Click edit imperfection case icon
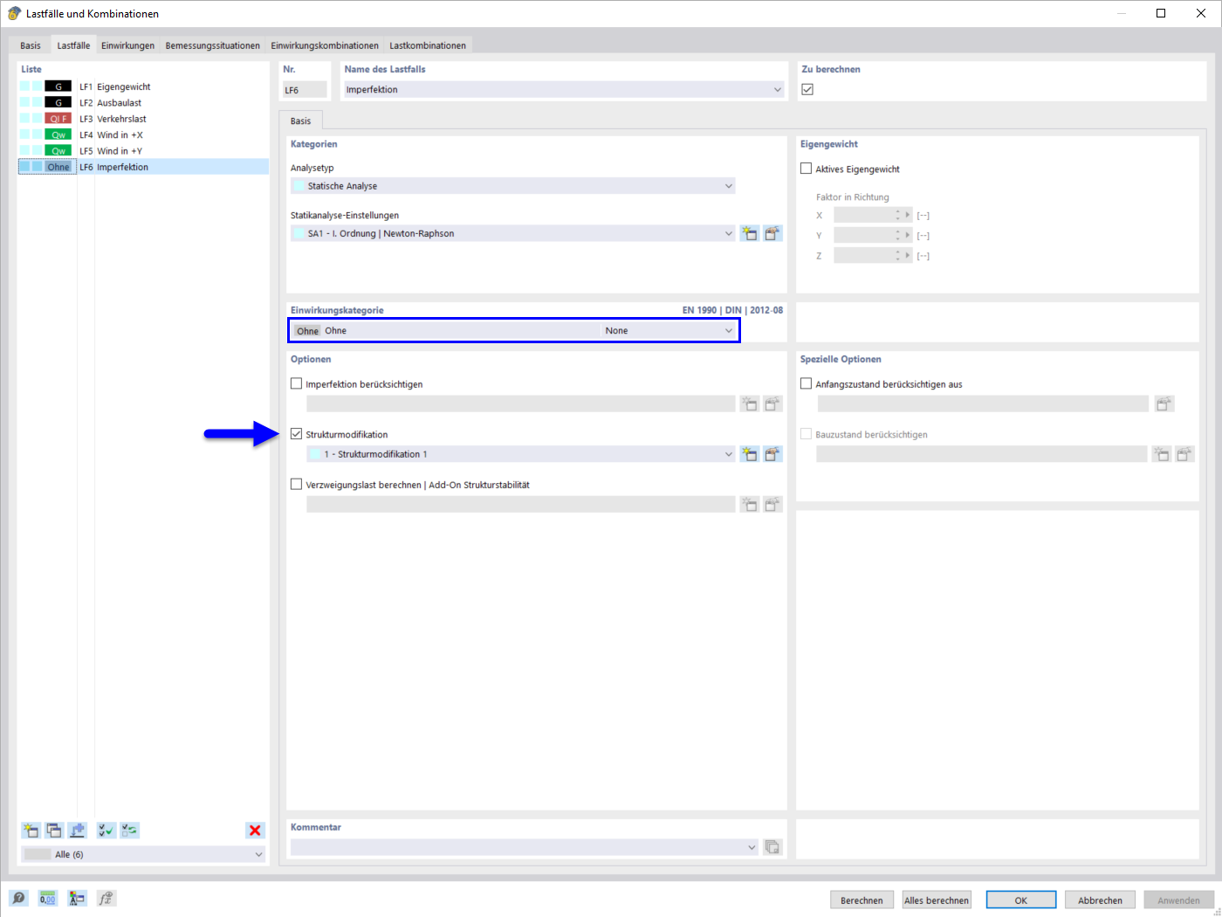1222x917 pixels. (x=772, y=403)
